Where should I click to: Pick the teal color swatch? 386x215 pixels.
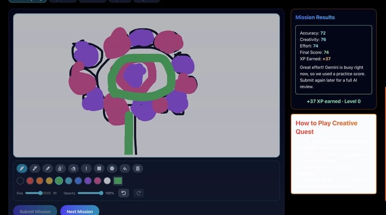pyautogui.click(x=69, y=181)
